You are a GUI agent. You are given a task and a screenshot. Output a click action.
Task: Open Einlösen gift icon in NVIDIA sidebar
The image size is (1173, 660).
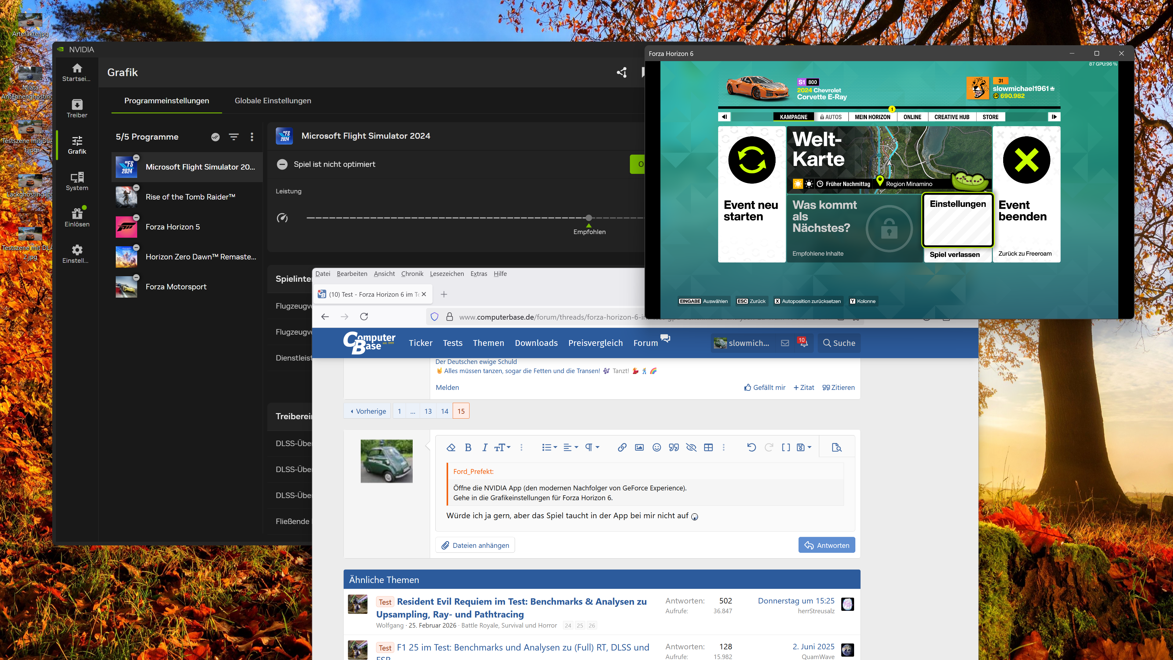[77, 217]
